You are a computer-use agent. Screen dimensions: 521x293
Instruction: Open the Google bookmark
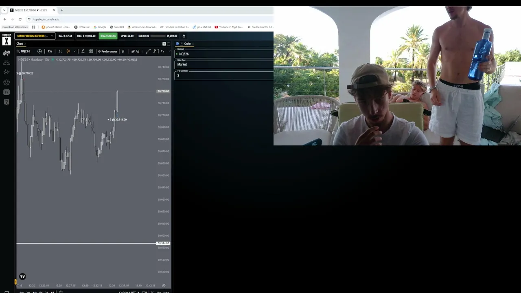(x=100, y=27)
